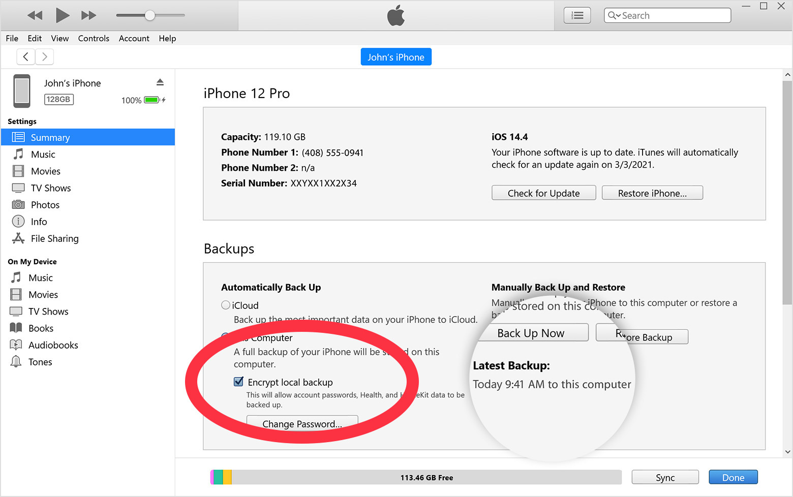Click Change Password... button
The image size is (793, 497).
[302, 423]
